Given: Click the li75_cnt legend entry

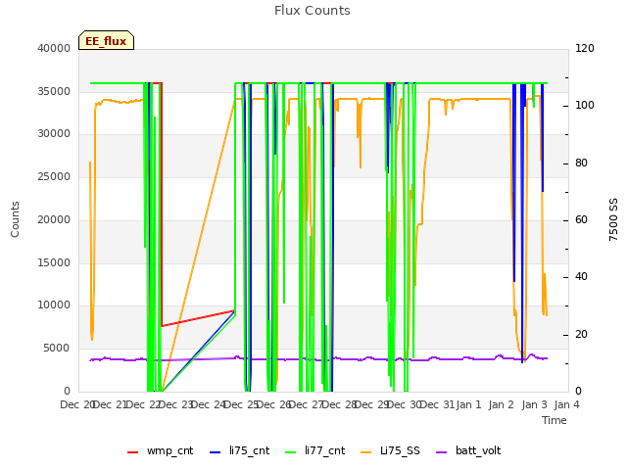Looking at the screenshot, I should coord(239,450).
